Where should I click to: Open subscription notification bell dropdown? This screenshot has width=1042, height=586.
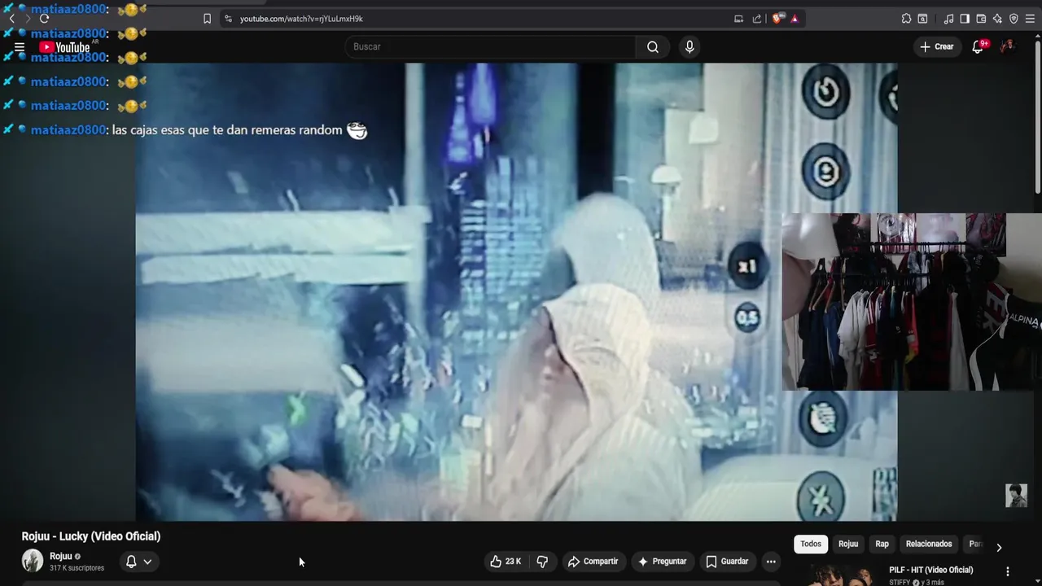point(138,562)
